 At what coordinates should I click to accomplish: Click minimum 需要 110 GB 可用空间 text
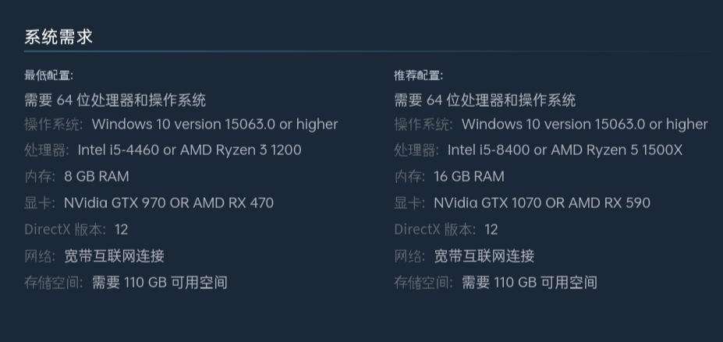(x=160, y=282)
